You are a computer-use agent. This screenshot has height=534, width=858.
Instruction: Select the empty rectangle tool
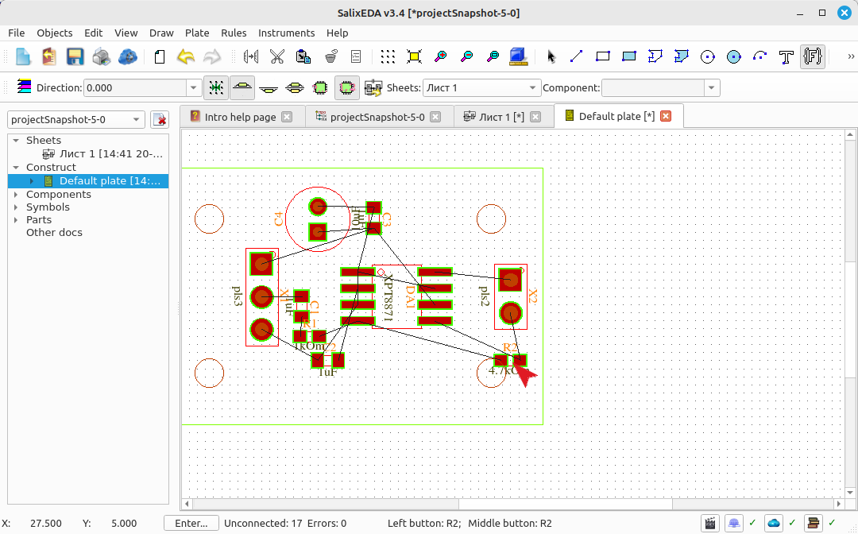[x=602, y=56]
